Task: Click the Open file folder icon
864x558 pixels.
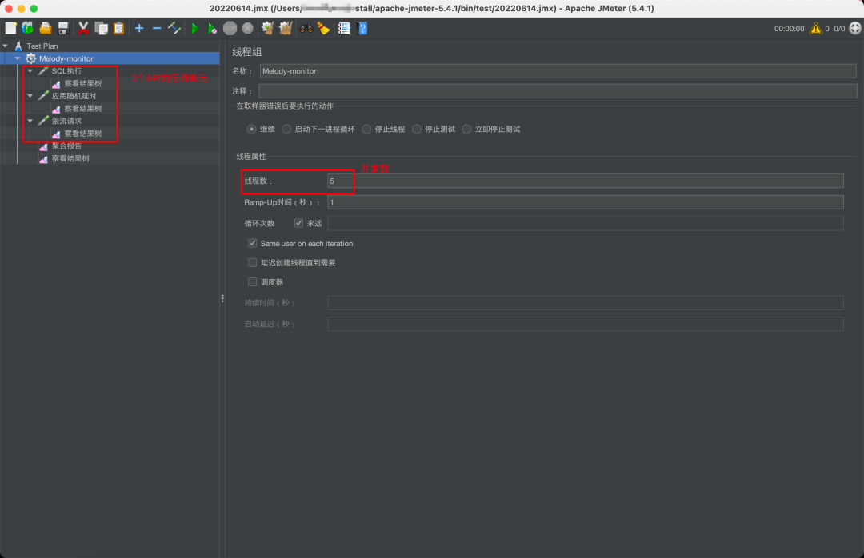Action: coord(45,28)
